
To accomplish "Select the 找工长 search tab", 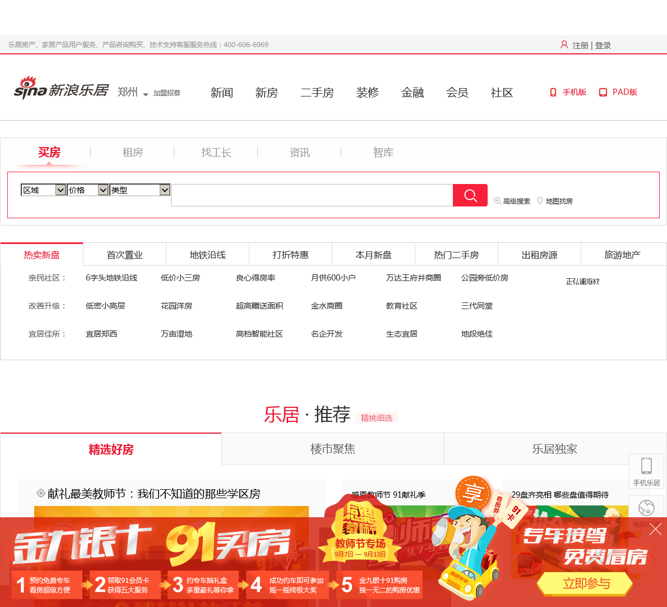I will tap(216, 153).
